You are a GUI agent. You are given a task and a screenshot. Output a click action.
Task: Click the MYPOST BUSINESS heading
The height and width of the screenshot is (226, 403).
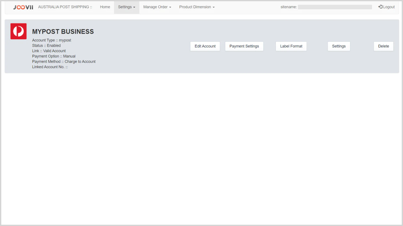click(63, 32)
